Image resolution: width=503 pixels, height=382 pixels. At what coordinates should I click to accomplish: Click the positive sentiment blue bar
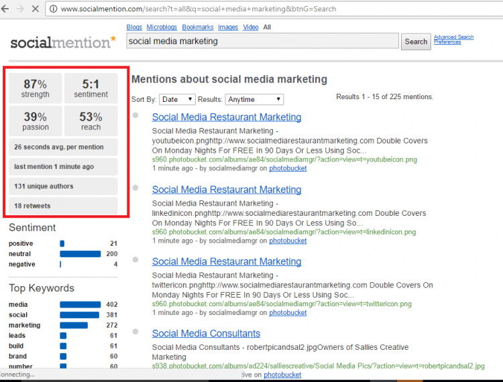(62, 243)
